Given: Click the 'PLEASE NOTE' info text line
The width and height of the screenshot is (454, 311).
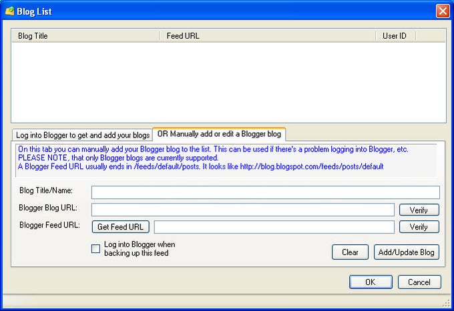Looking at the screenshot, I should [118, 158].
